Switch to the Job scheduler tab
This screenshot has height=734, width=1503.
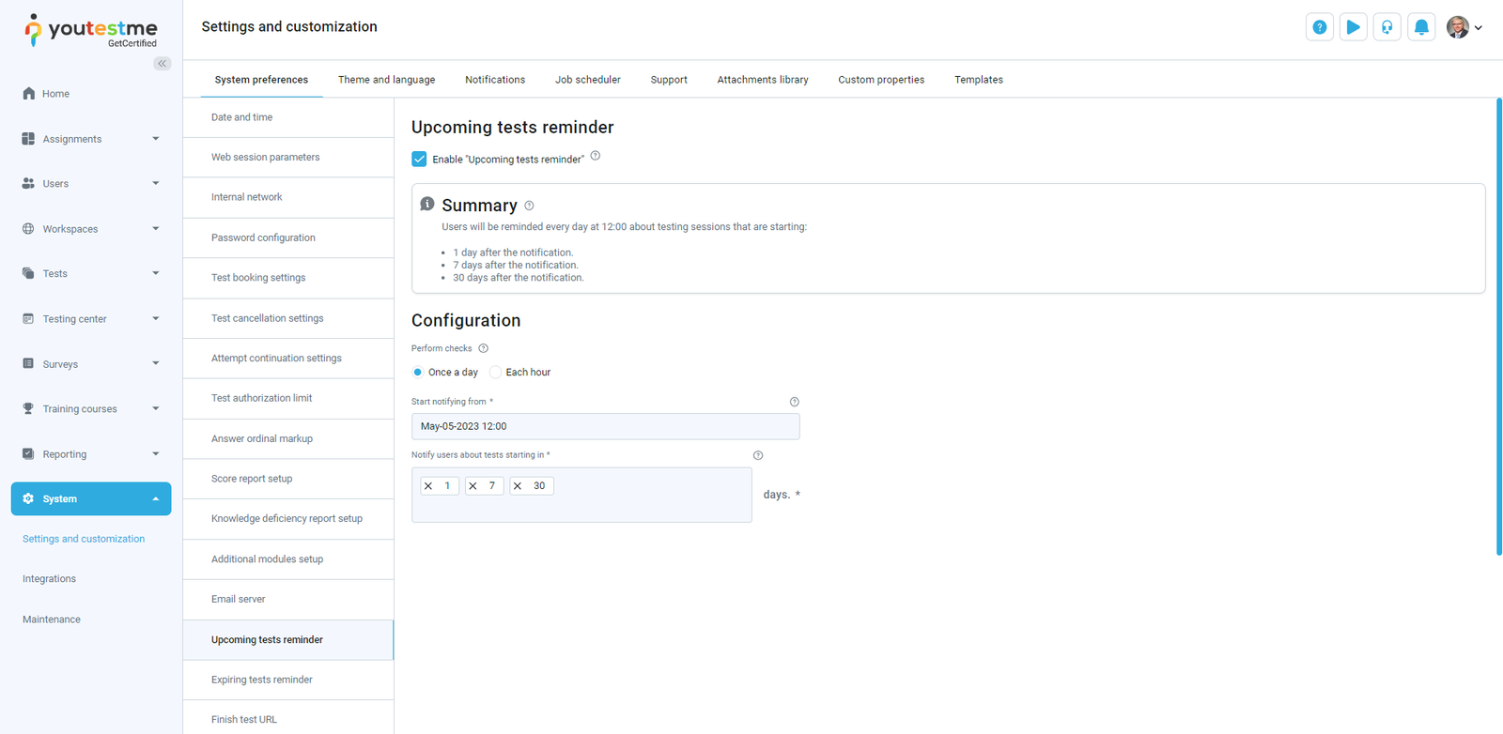pyautogui.click(x=587, y=80)
